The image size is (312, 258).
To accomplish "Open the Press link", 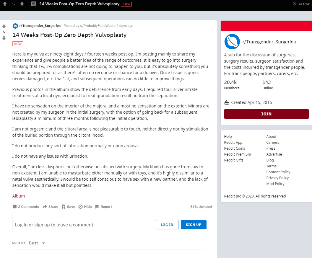I will pyautogui.click(x=271, y=148).
